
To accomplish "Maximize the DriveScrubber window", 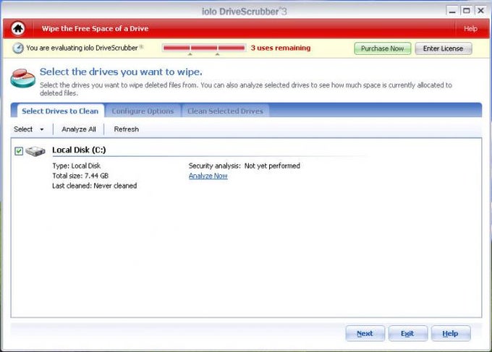I will click(466, 11).
